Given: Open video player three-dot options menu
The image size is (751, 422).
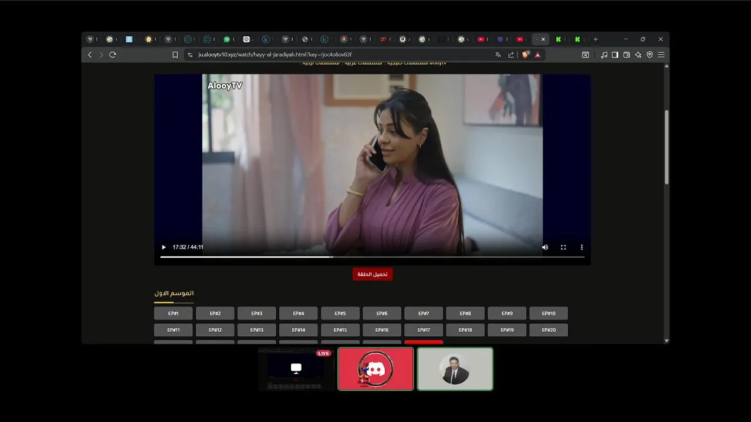Looking at the screenshot, I should coord(582,247).
